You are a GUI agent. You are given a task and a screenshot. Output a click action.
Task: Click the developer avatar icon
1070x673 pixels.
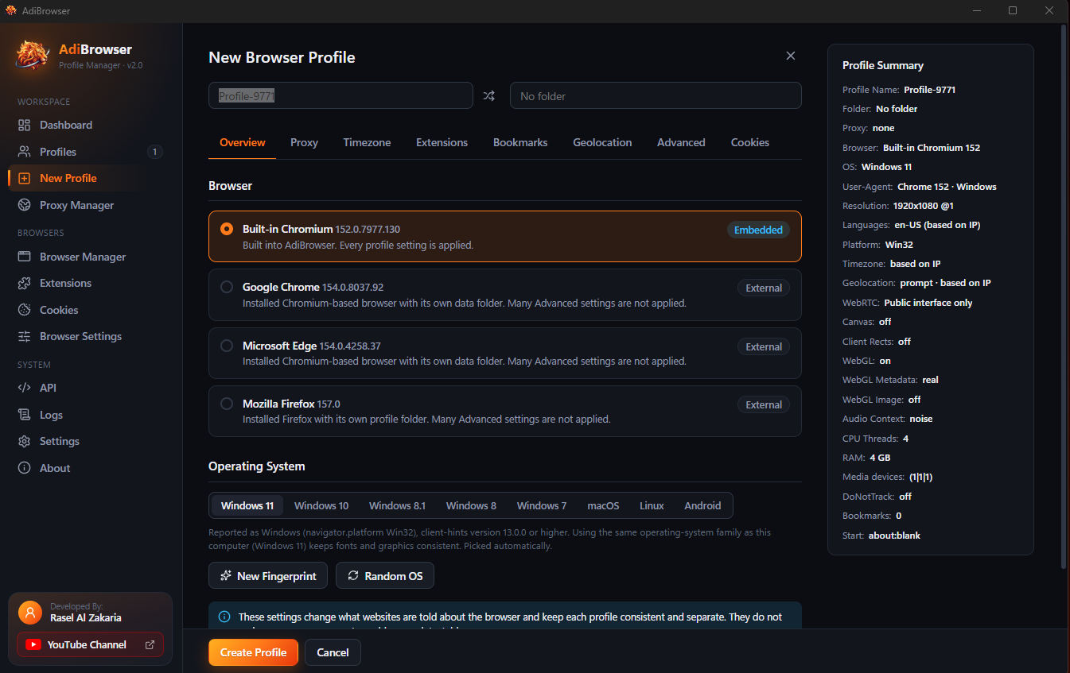pos(30,613)
